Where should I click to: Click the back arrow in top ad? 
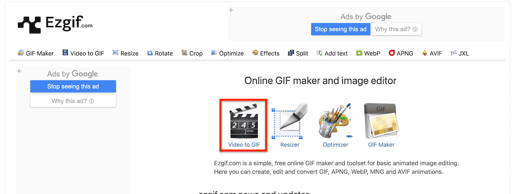[x=231, y=10]
